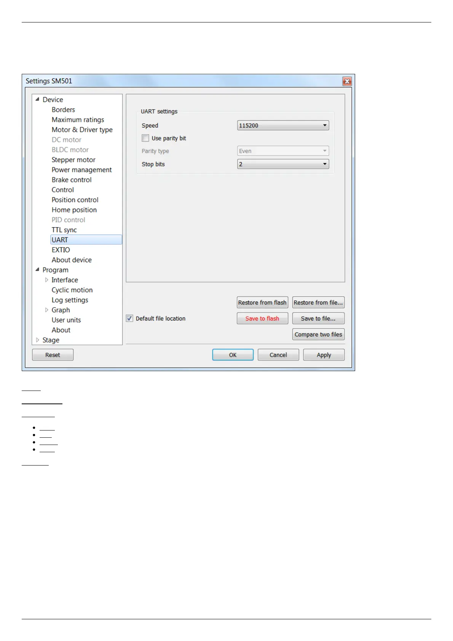The width and height of the screenshot is (453, 641).
Task: Open Motor & Driver type settings
Action: point(82,129)
